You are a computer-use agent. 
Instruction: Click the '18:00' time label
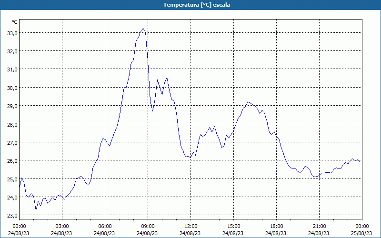pyautogui.click(x=277, y=227)
